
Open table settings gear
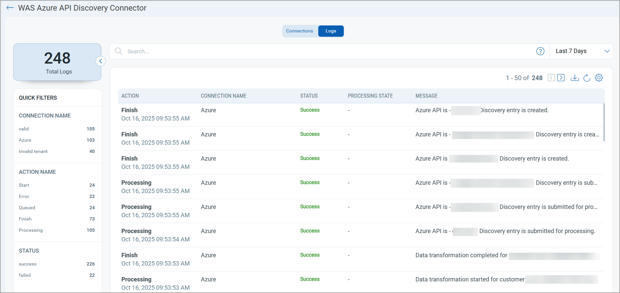(x=599, y=78)
